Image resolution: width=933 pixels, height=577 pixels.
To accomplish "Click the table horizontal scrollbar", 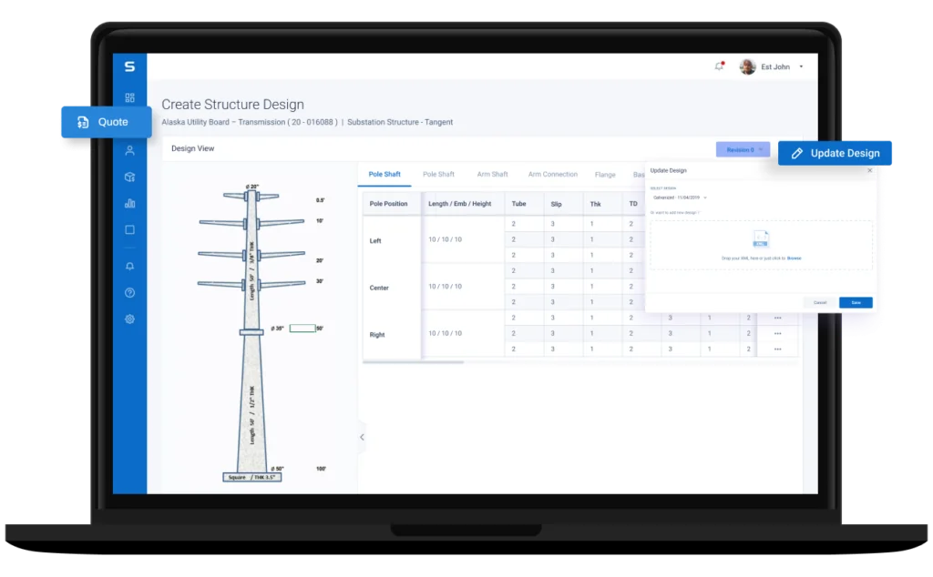I will [413, 361].
